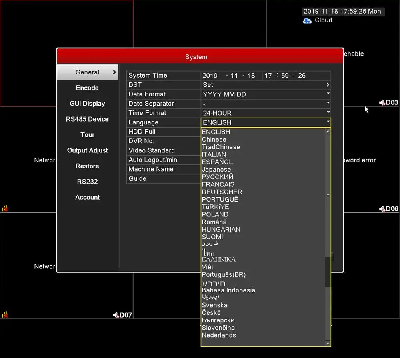Open the GUI Display section
The width and height of the screenshot is (400, 358).
pyautogui.click(x=87, y=103)
